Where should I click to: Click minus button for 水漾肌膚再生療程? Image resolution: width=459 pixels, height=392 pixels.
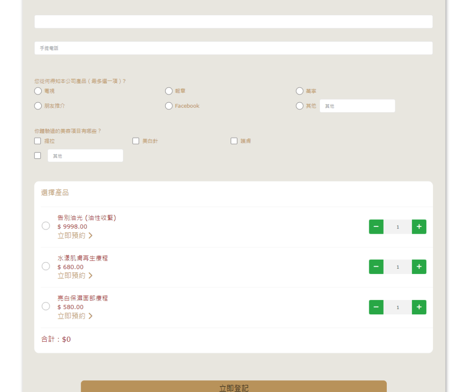coord(376,267)
